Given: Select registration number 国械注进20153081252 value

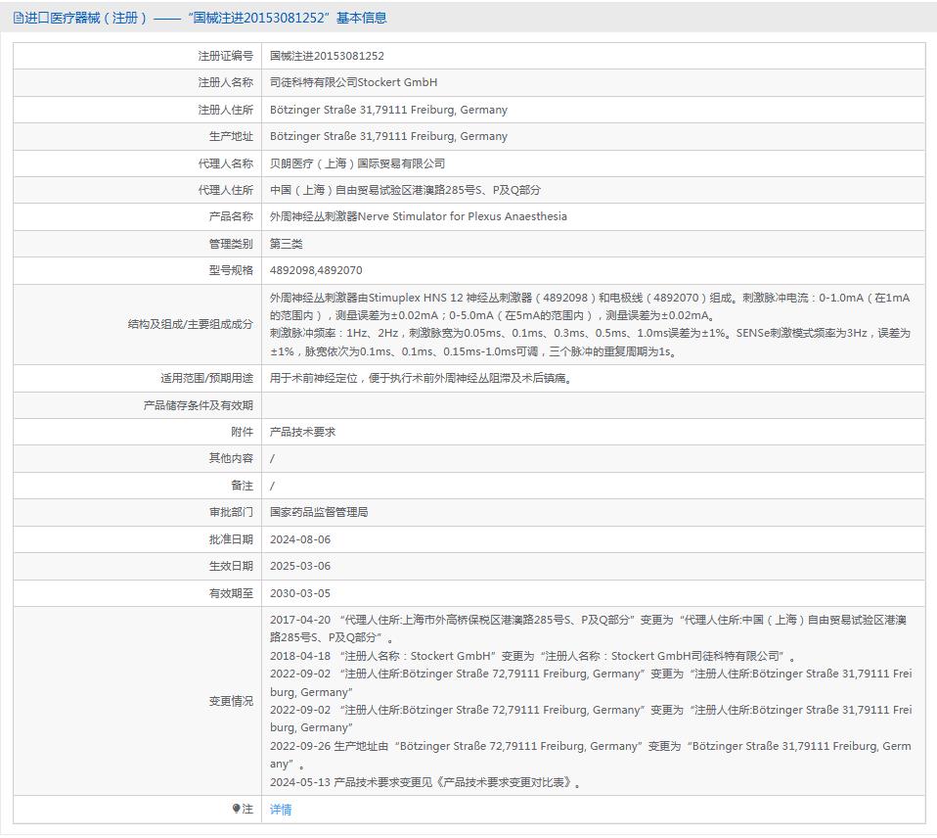Looking at the screenshot, I should 327,56.
